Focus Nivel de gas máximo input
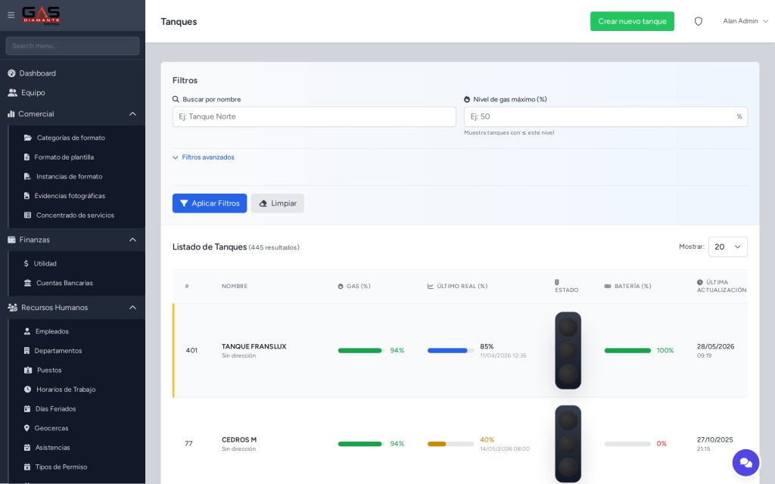This screenshot has width=775, height=484. (x=605, y=116)
